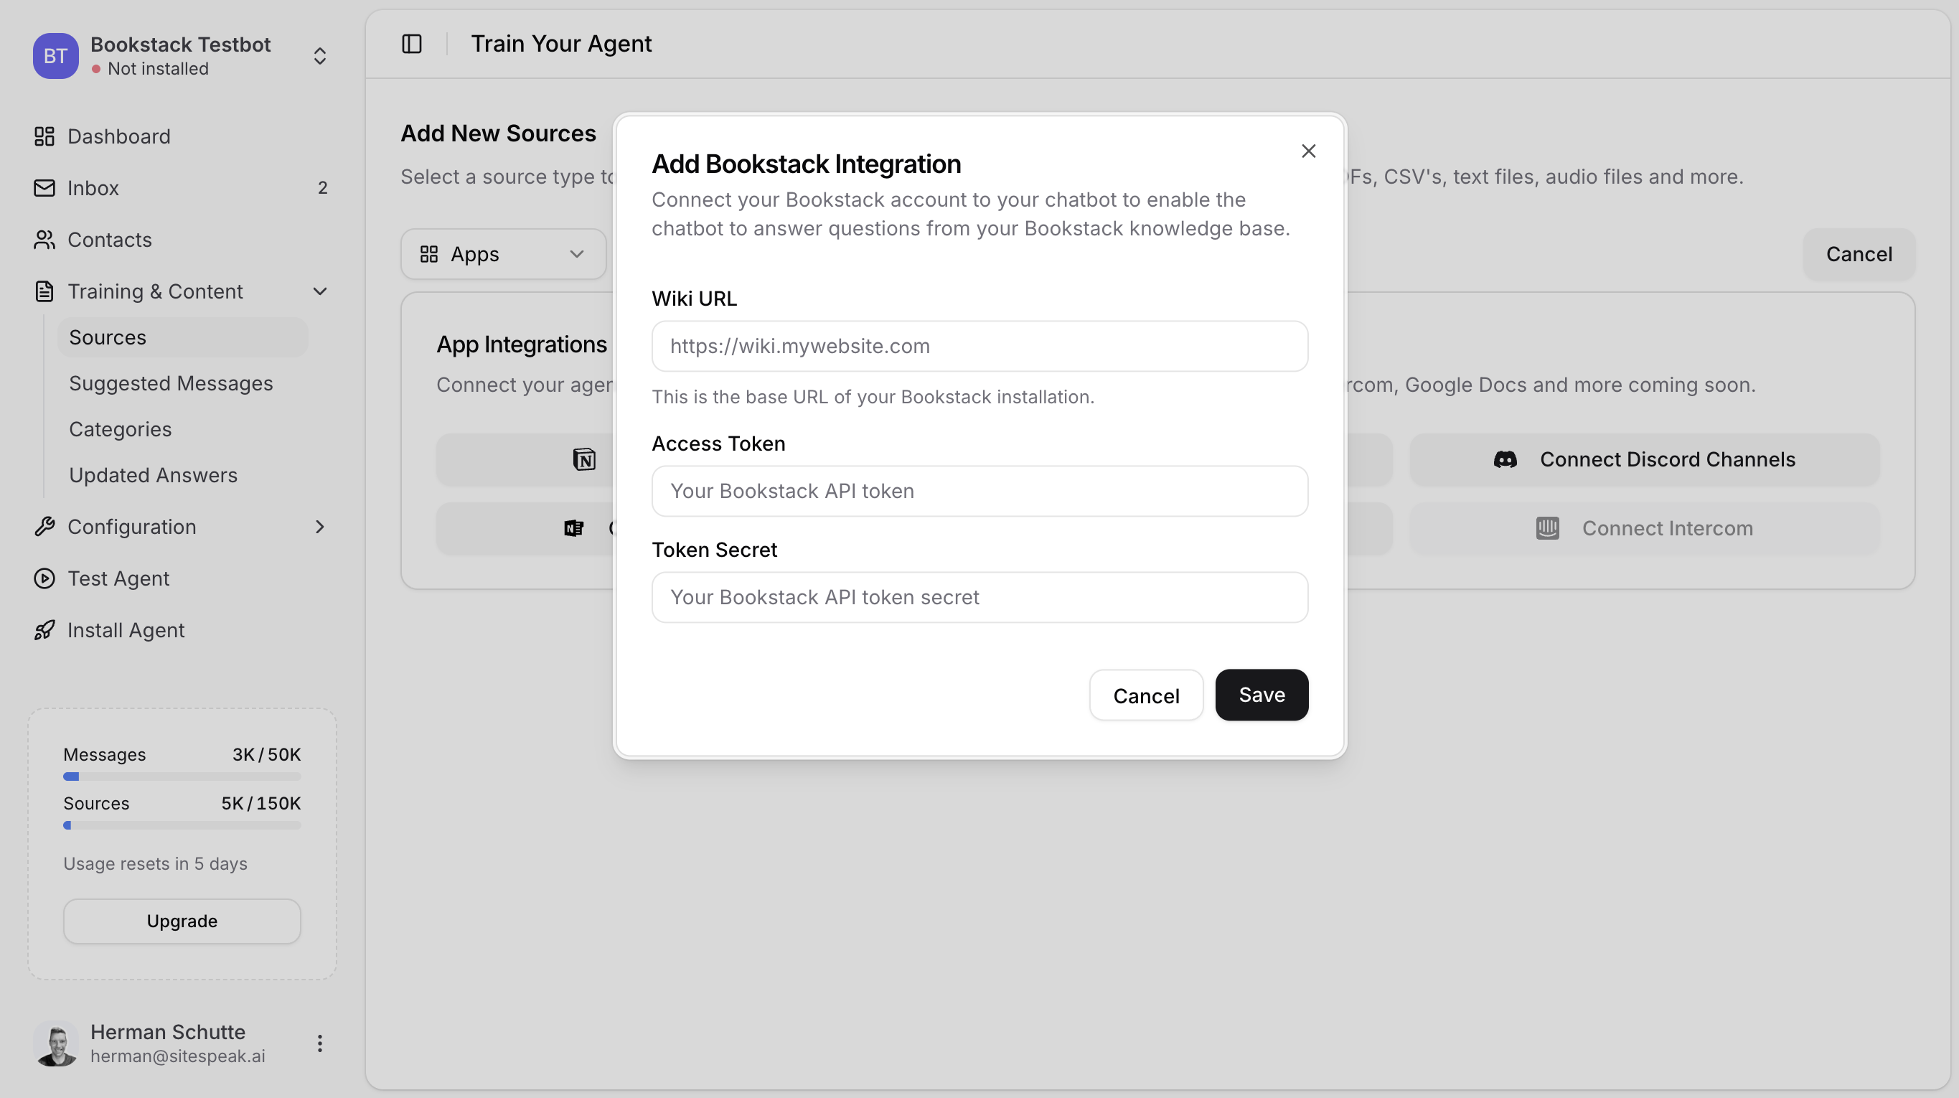This screenshot has height=1098, width=1959.
Task: Open Contacts via the people icon
Action: click(x=44, y=240)
